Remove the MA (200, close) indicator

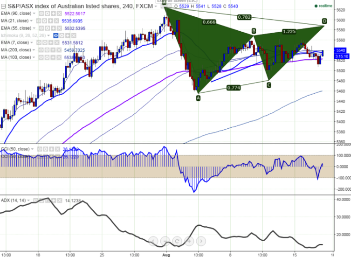(59, 50)
